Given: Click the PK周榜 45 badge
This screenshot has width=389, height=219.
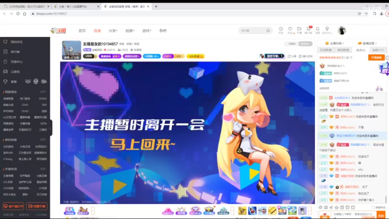Looking at the screenshot, I should 152,56.
